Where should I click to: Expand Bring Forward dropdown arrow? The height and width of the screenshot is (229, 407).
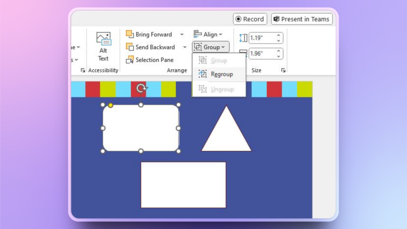tap(182, 34)
